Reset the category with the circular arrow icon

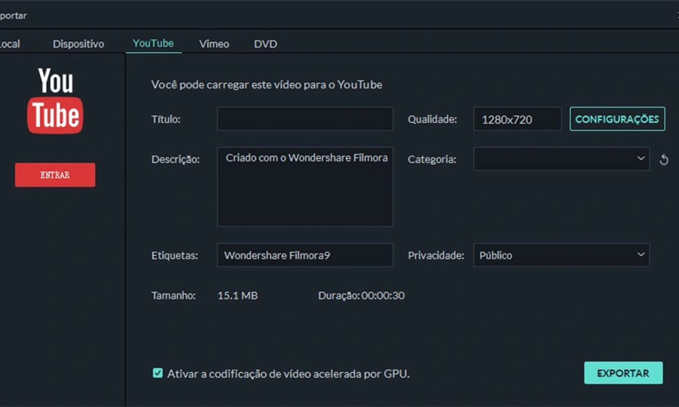(664, 160)
